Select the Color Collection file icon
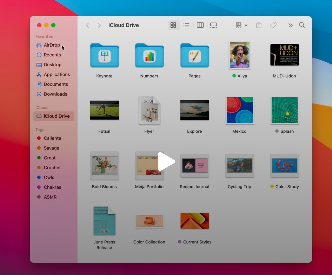The width and height of the screenshot is (332, 275). tap(149, 221)
